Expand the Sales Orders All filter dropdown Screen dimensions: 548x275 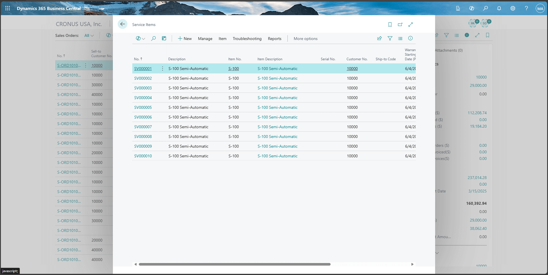coord(89,35)
